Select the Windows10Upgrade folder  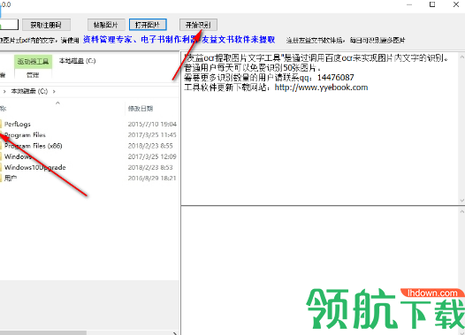click(x=35, y=168)
